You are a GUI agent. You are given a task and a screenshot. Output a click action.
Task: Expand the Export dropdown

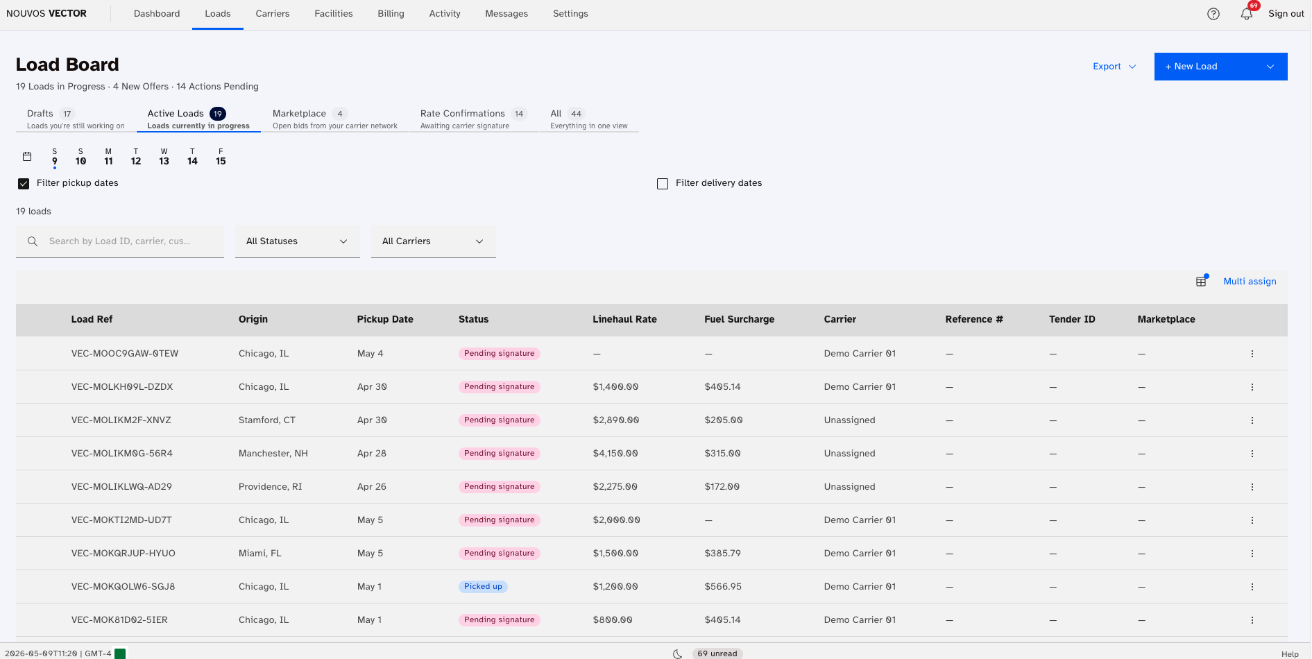click(1114, 67)
